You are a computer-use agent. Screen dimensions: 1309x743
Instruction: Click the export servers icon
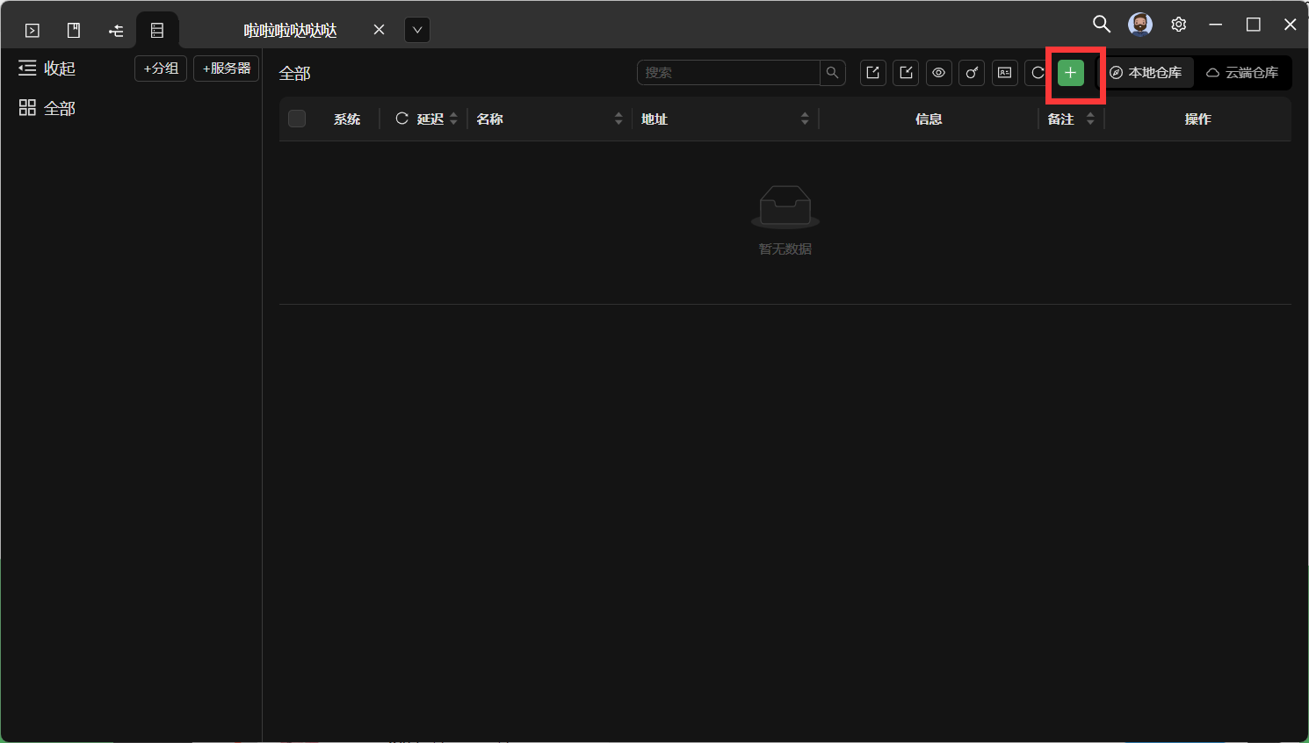click(872, 73)
